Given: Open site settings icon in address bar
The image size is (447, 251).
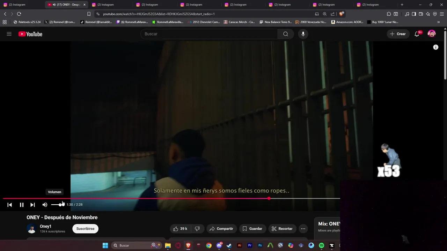Looking at the screenshot, I should pos(98,14).
